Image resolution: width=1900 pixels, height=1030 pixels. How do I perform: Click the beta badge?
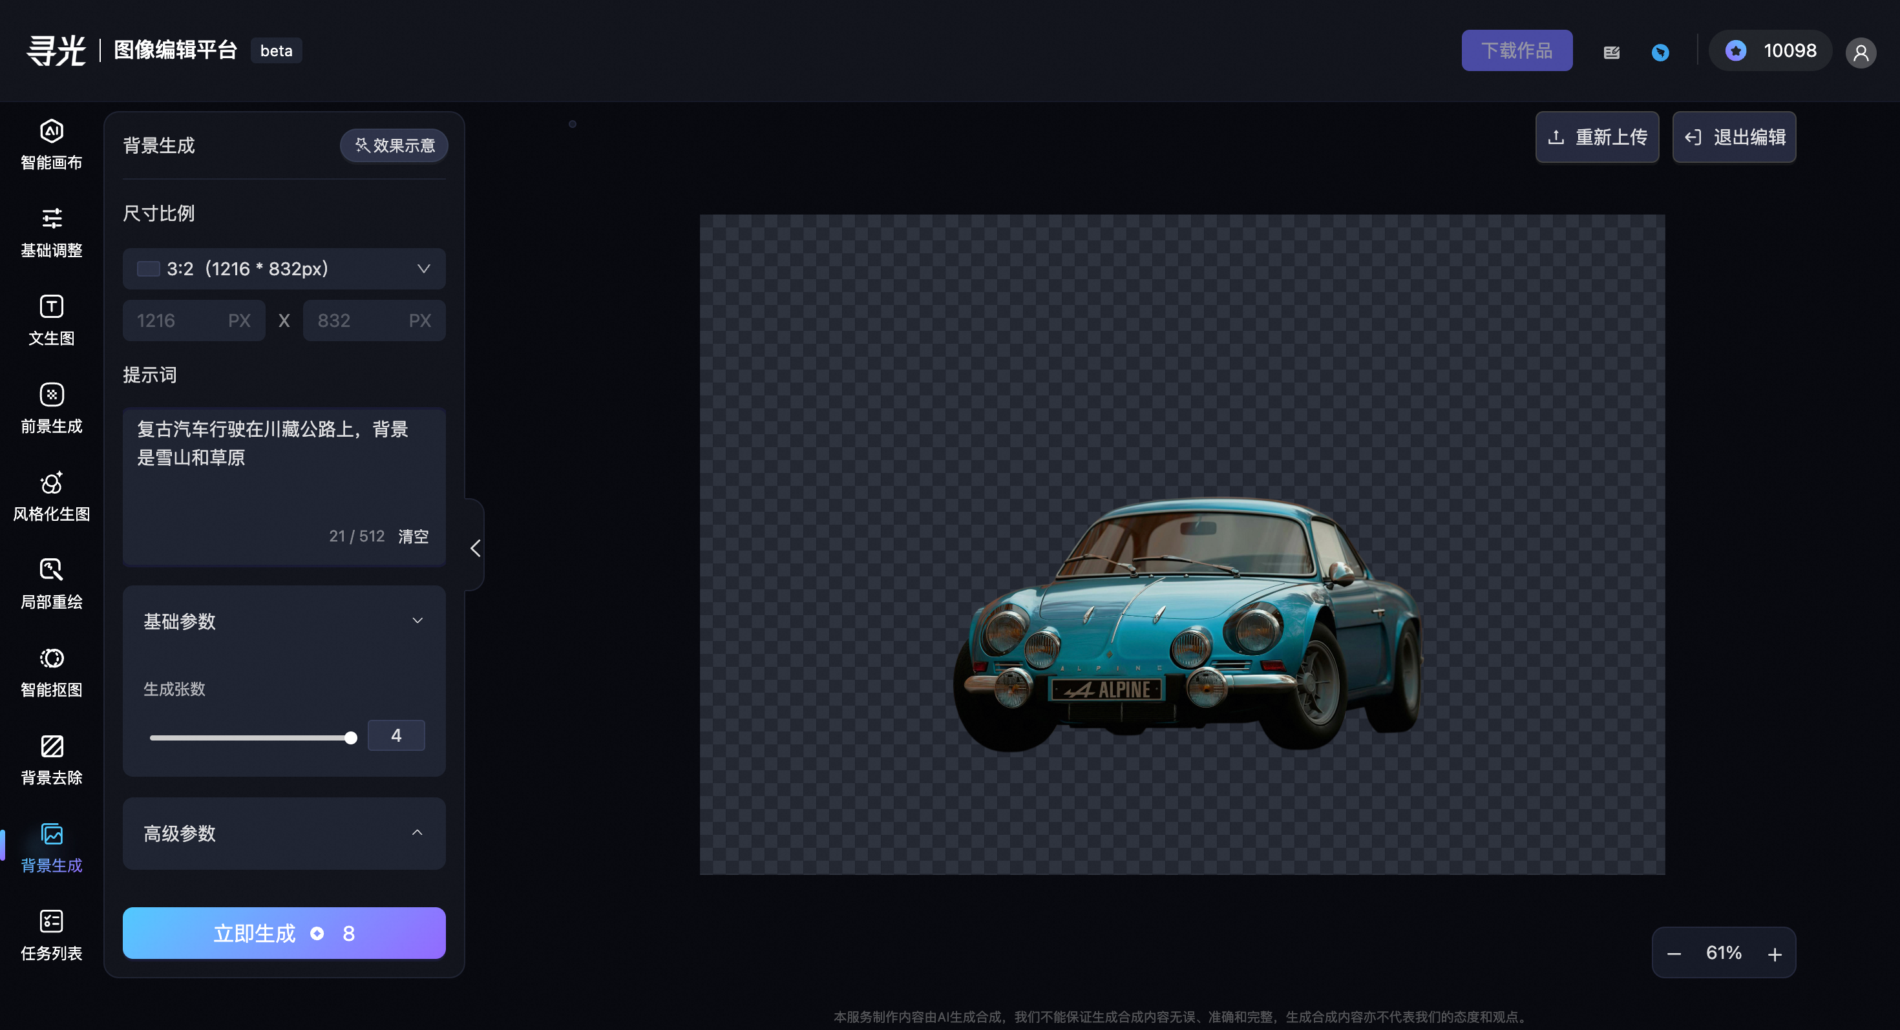click(x=276, y=50)
